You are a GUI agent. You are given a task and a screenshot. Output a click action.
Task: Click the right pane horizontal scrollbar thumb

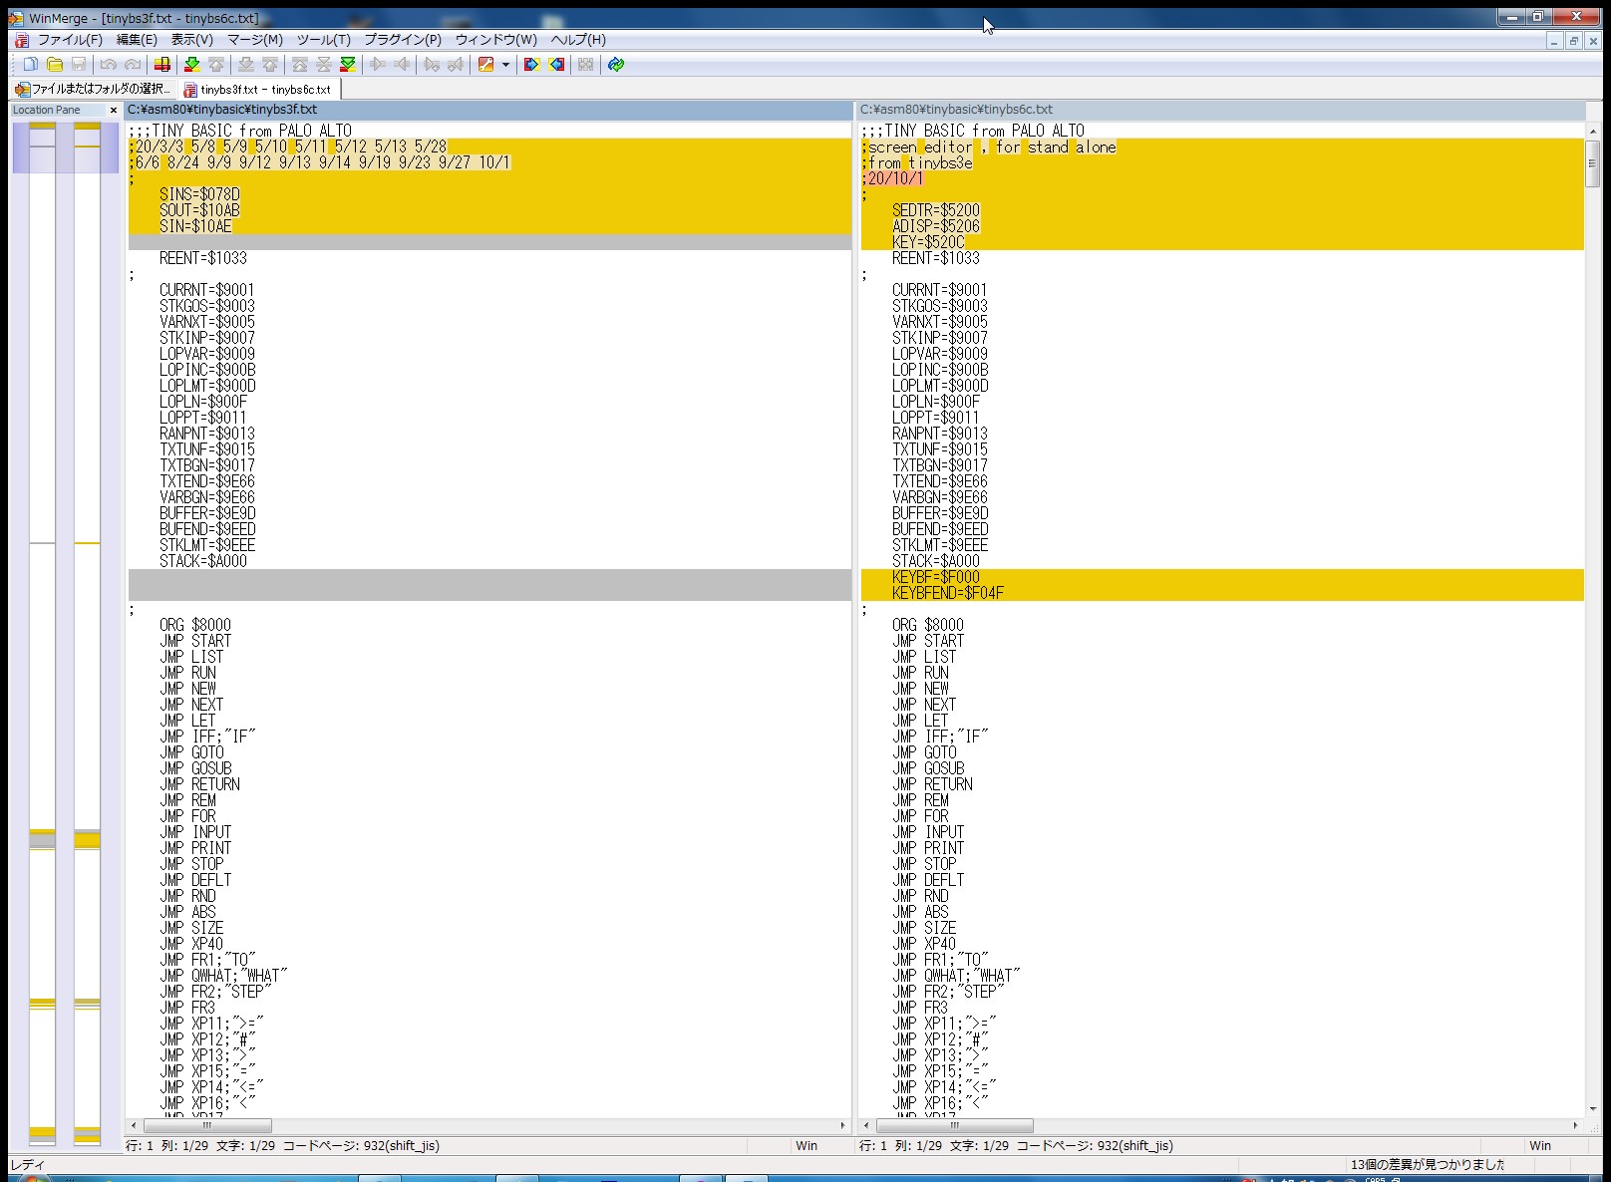tap(954, 1125)
